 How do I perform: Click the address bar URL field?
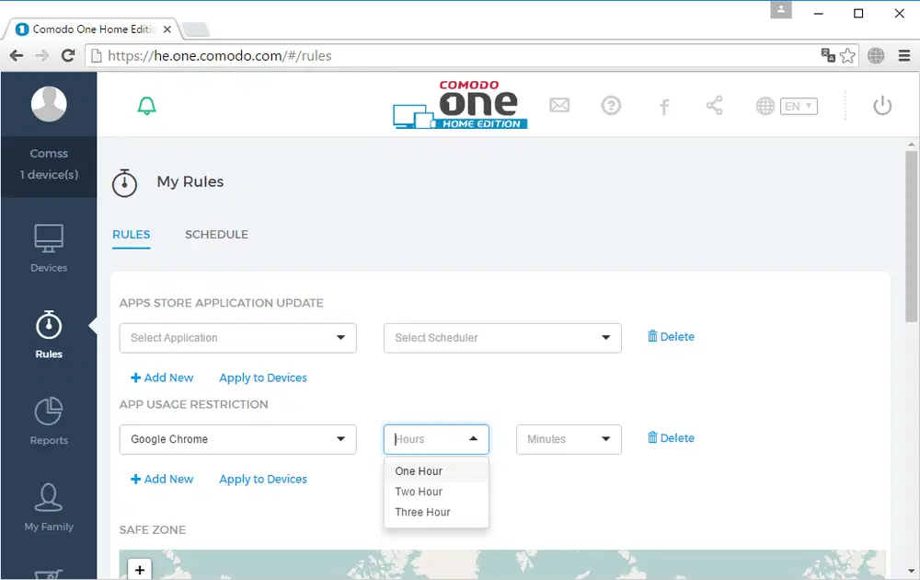tap(457, 56)
